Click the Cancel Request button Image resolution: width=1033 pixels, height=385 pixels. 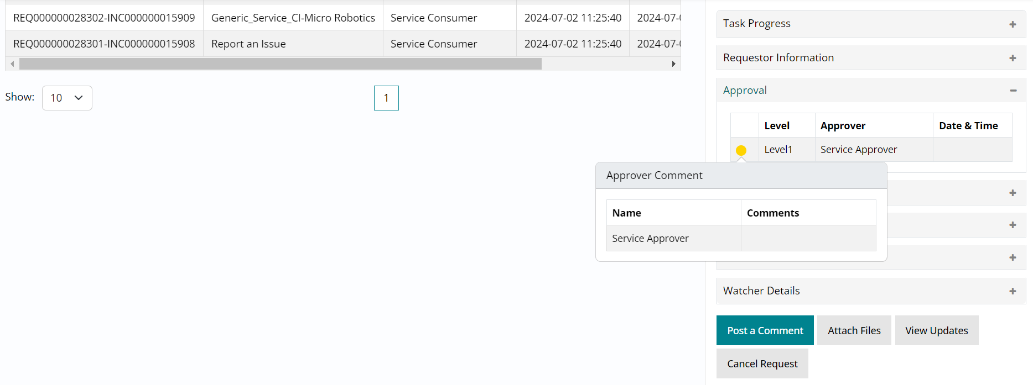762,363
